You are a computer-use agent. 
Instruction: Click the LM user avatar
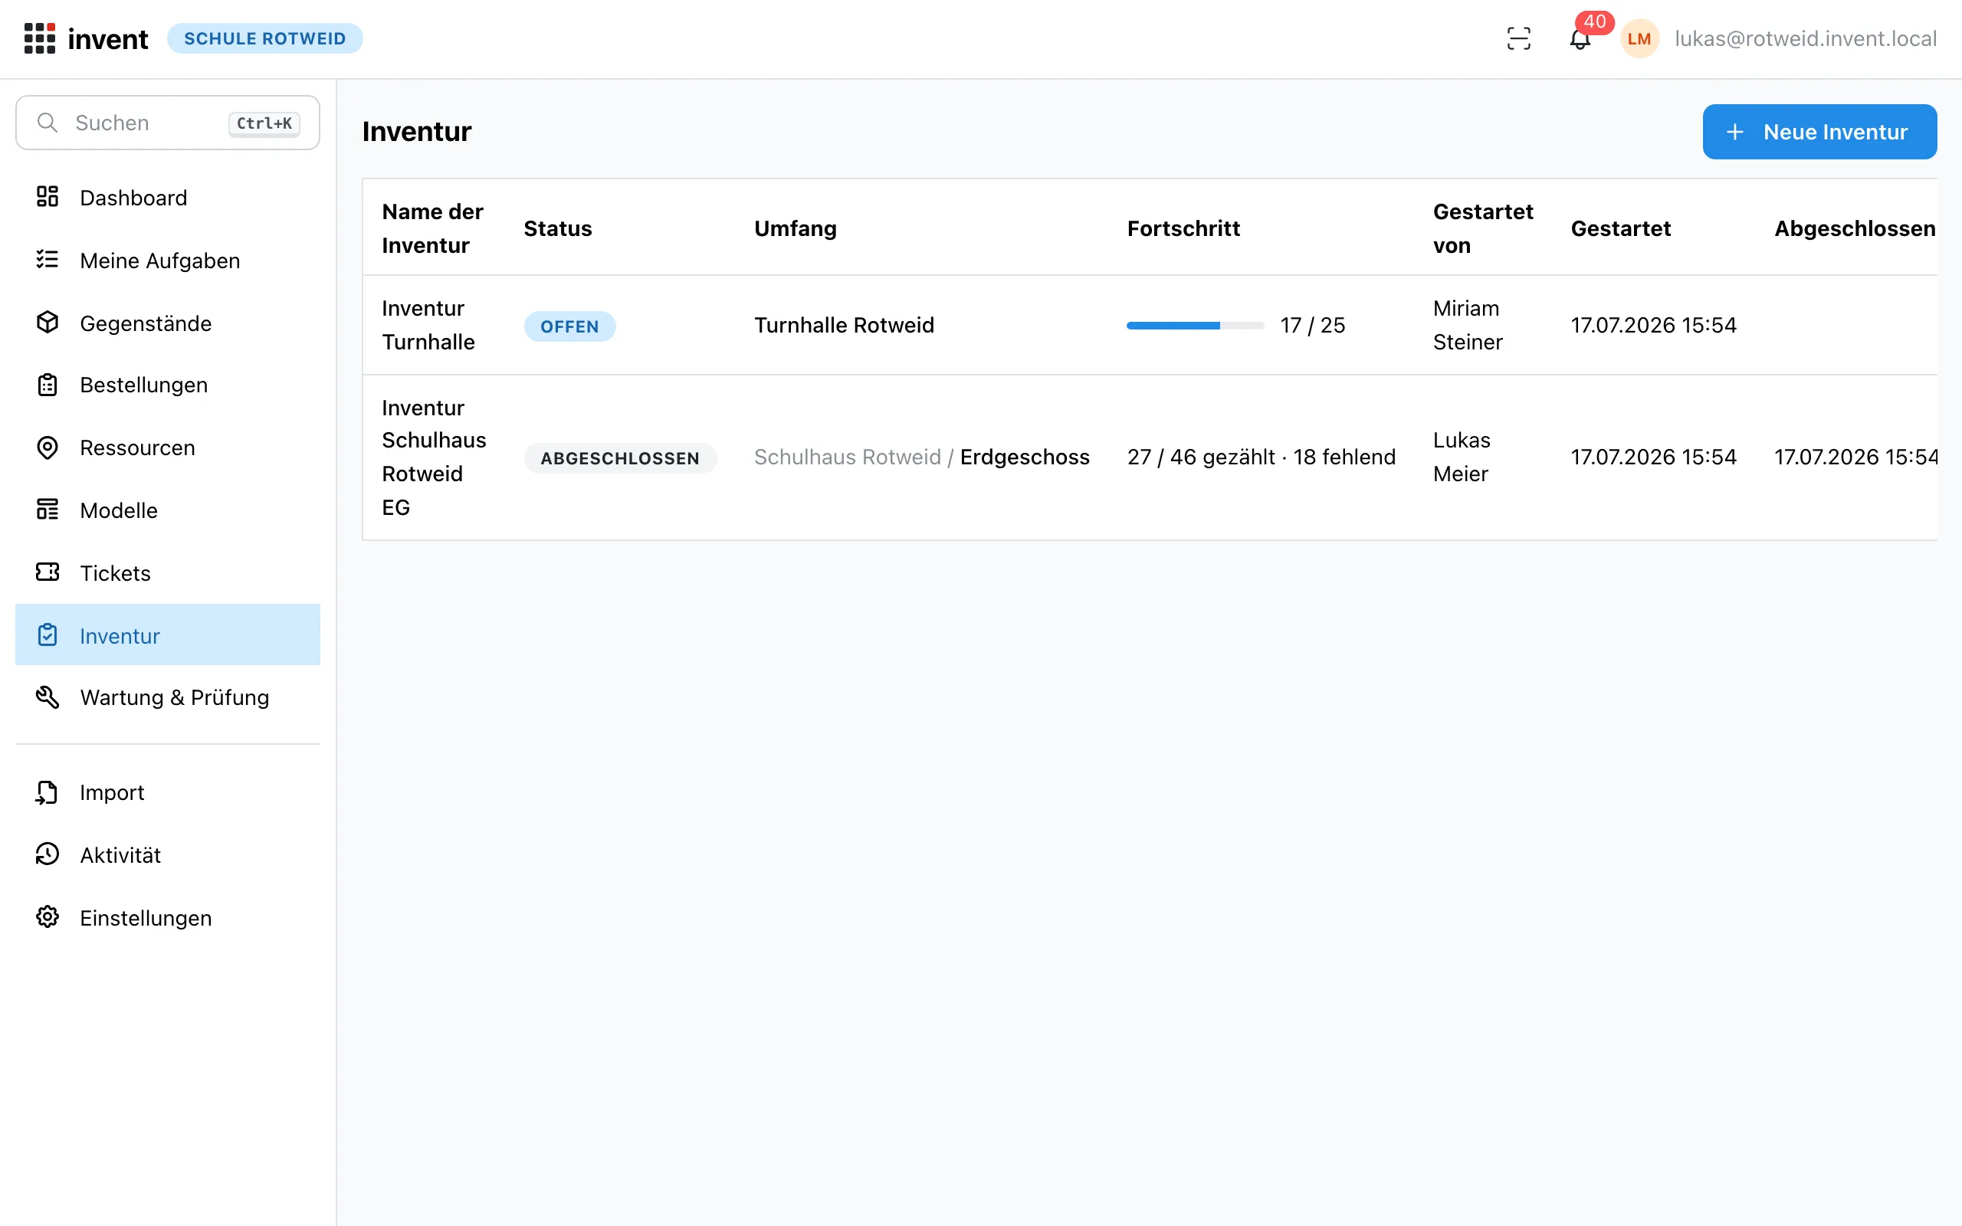(1639, 38)
